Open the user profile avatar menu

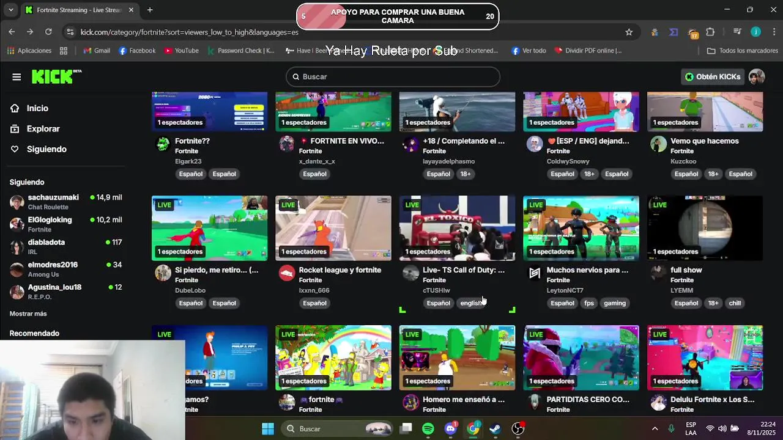[757, 76]
